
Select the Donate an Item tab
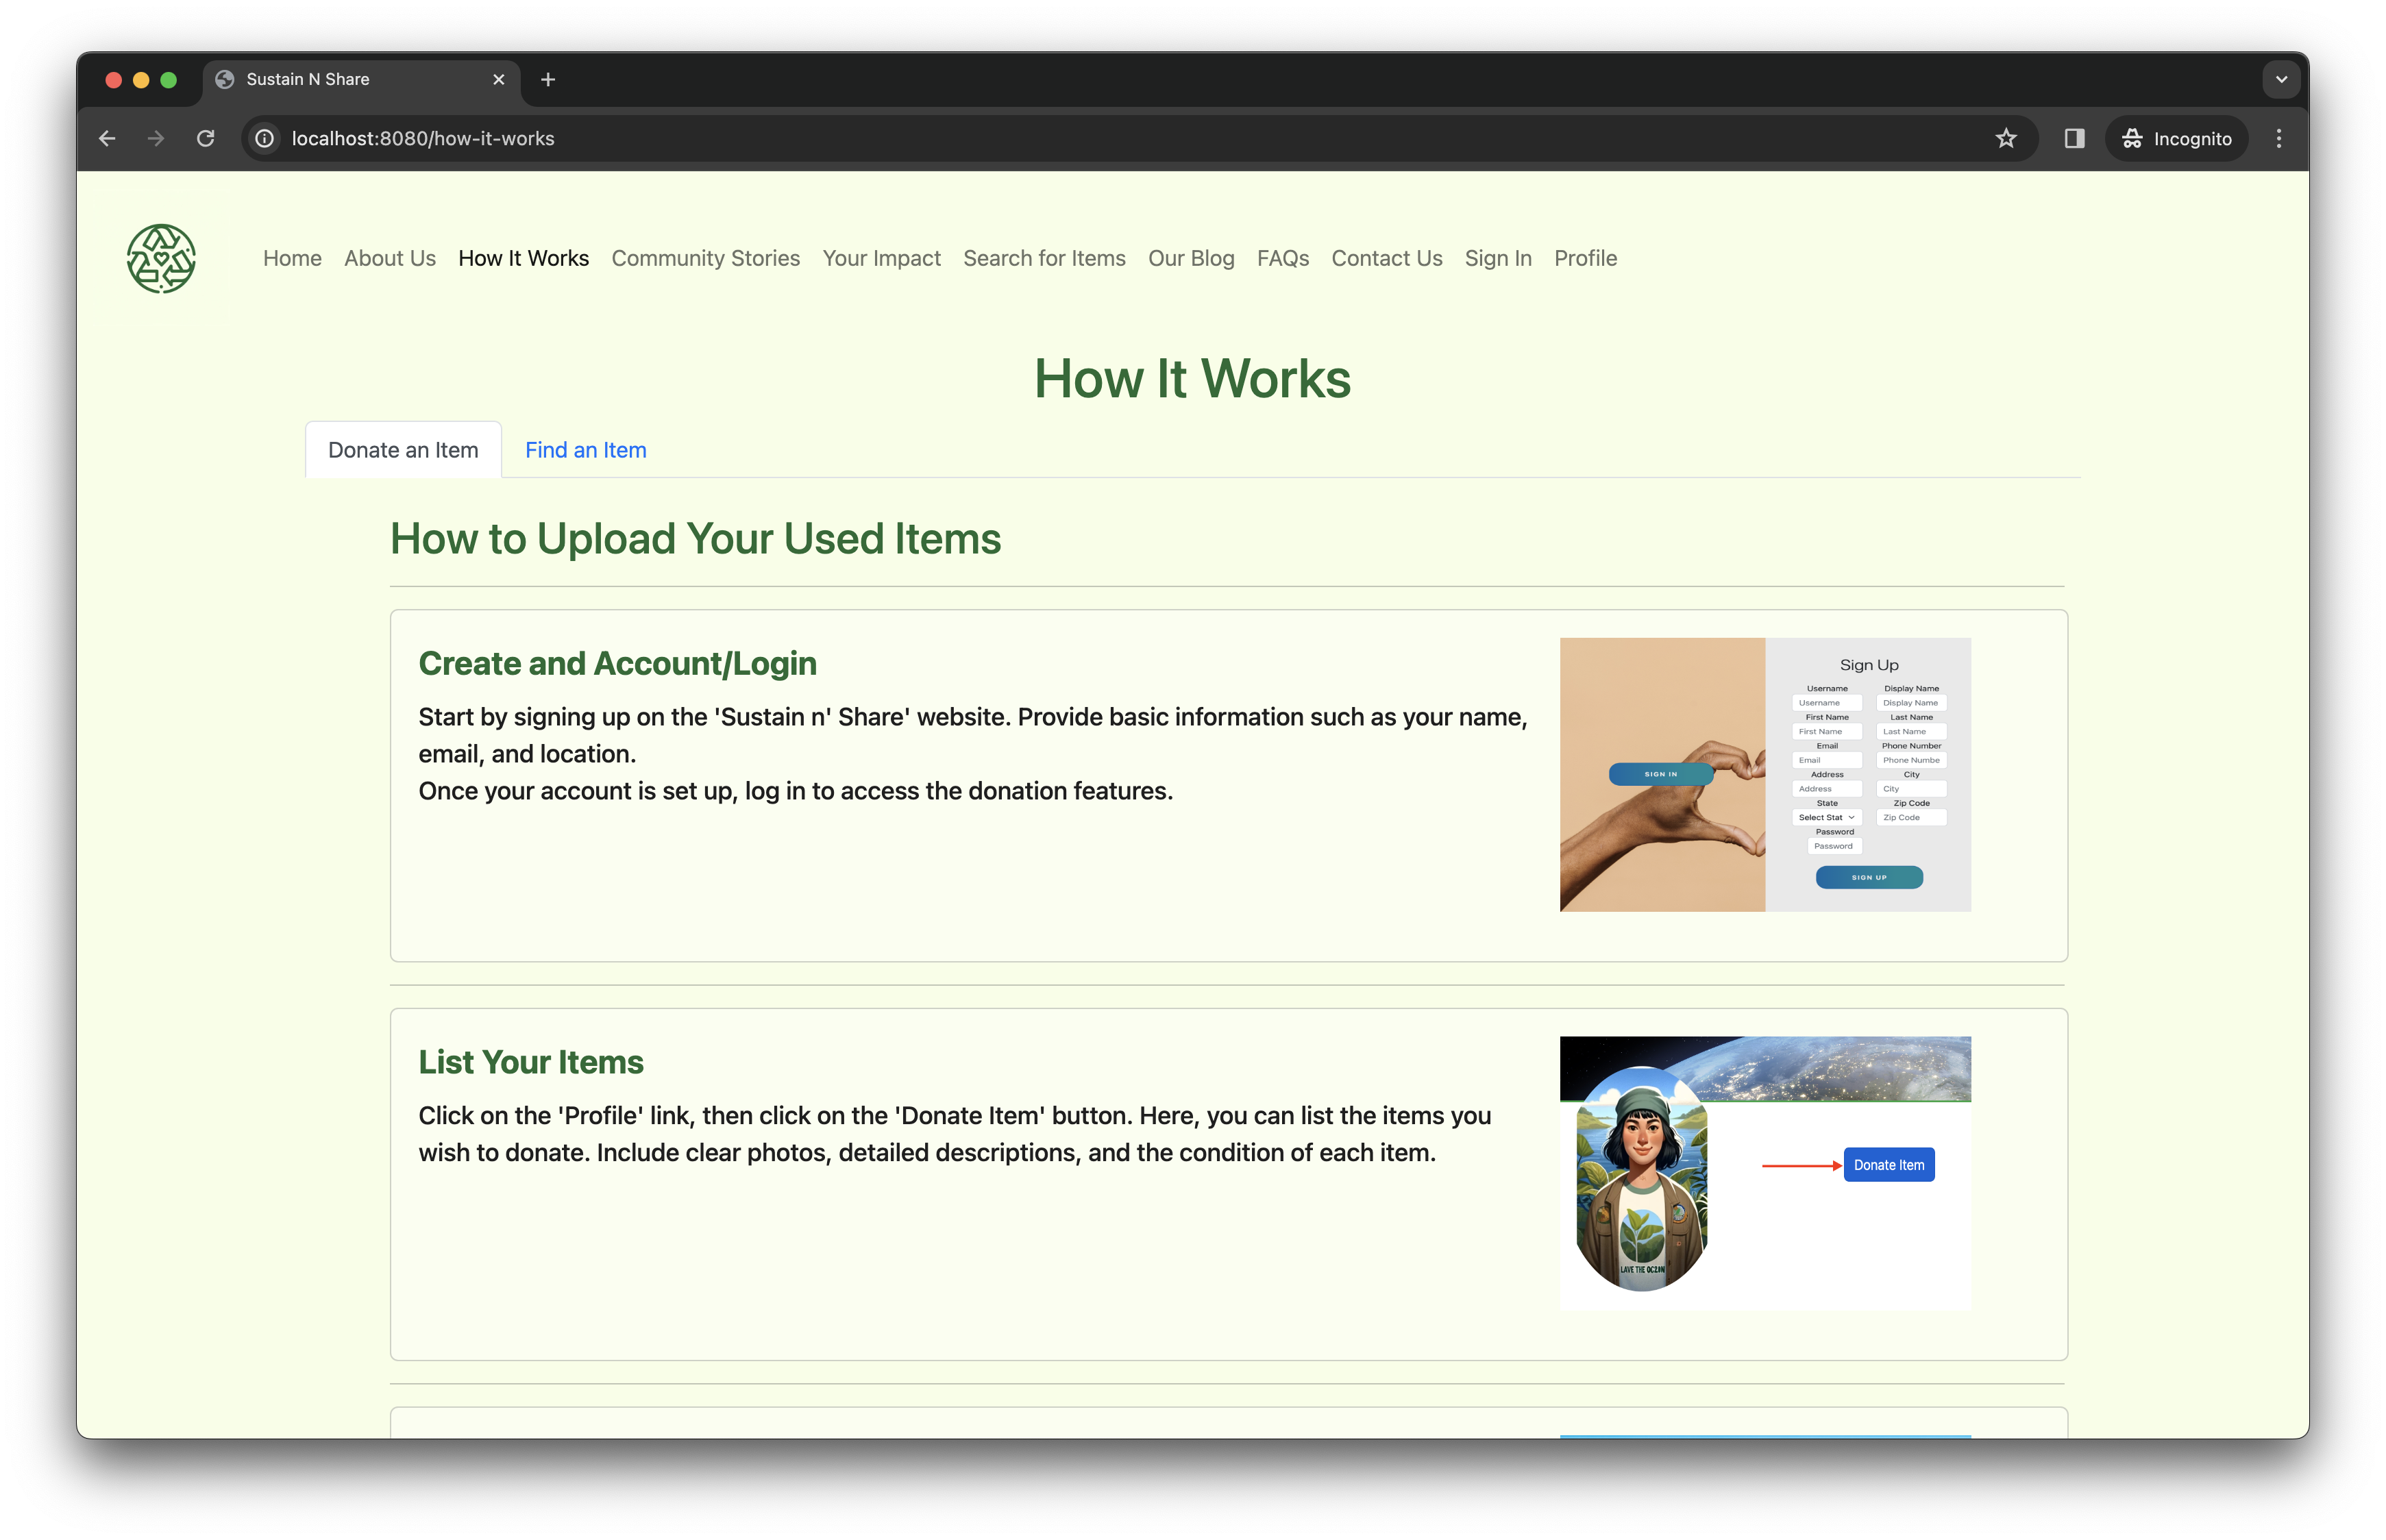tap(403, 450)
